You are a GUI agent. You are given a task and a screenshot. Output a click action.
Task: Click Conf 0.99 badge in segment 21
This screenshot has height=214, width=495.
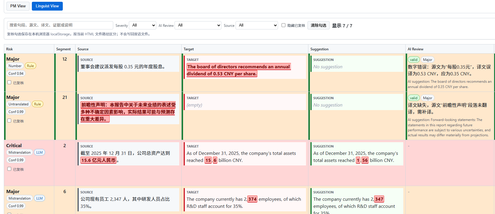[x=16, y=112]
